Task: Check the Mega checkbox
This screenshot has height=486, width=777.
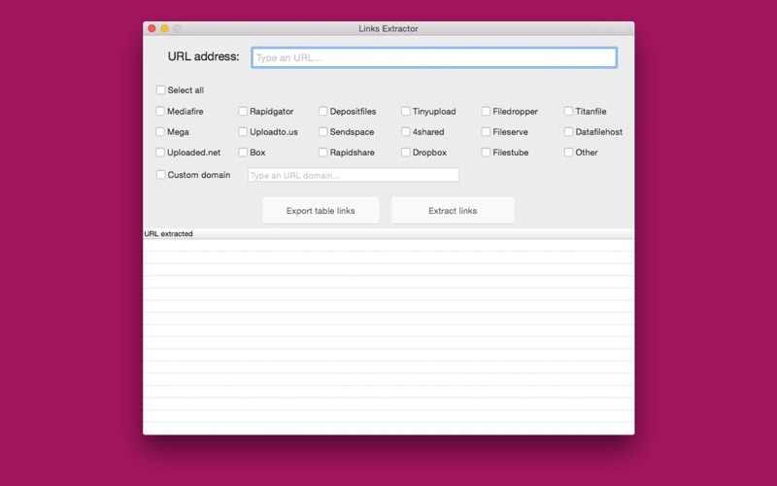Action: [160, 131]
